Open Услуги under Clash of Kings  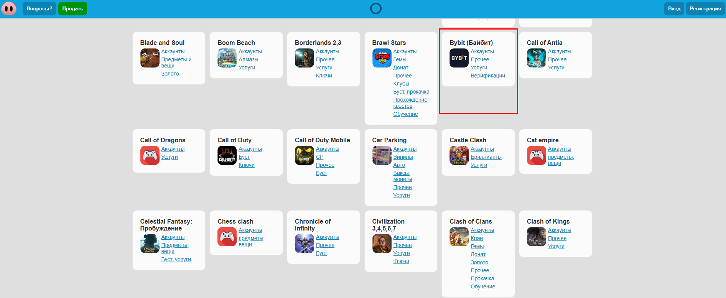pos(556,246)
